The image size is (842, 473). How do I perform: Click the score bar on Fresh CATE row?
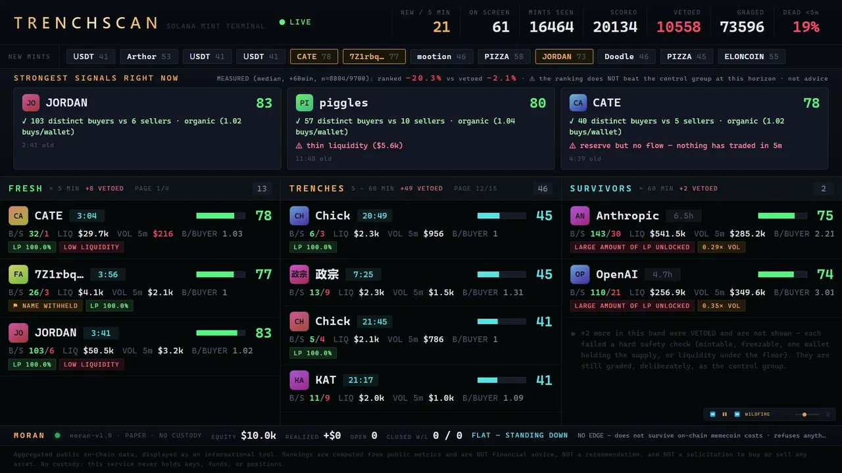click(x=220, y=215)
